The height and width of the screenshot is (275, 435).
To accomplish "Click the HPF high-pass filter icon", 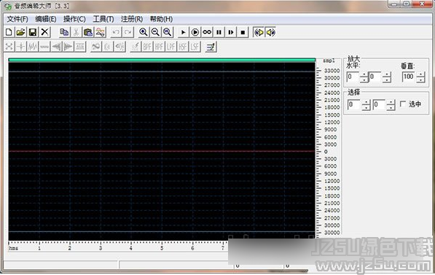I will 160,47.
